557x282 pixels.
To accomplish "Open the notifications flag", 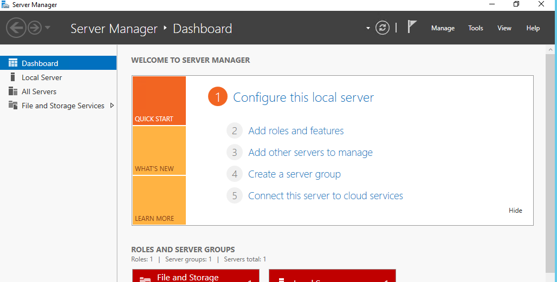I will [x=412, y=27].
